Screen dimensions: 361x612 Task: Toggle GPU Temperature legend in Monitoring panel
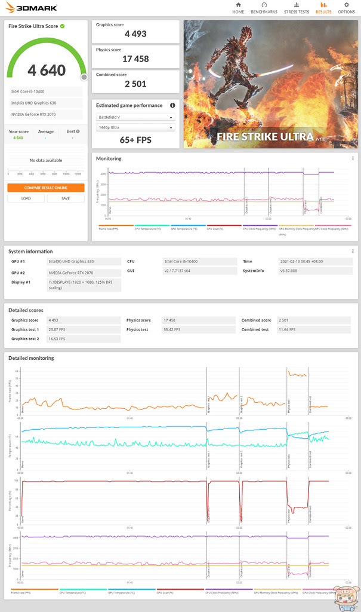tap(188, 227)
